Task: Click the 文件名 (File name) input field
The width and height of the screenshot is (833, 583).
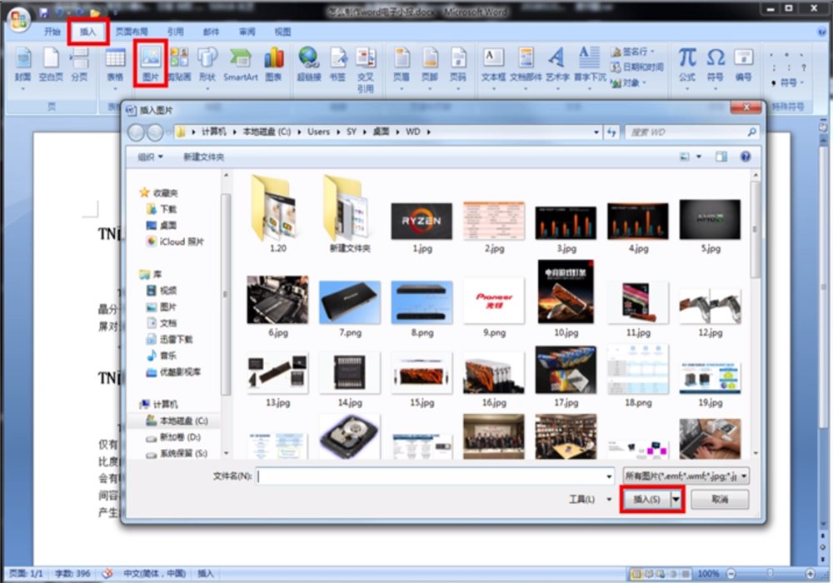Action: 434,476
